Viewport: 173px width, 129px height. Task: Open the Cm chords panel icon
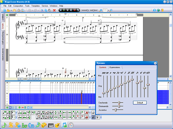(x=31, y=125)
